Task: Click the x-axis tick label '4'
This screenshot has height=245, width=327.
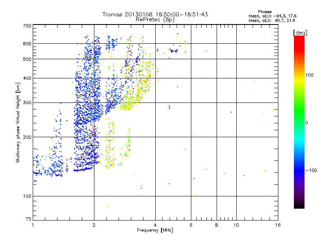Action: (x=155, y=225)
